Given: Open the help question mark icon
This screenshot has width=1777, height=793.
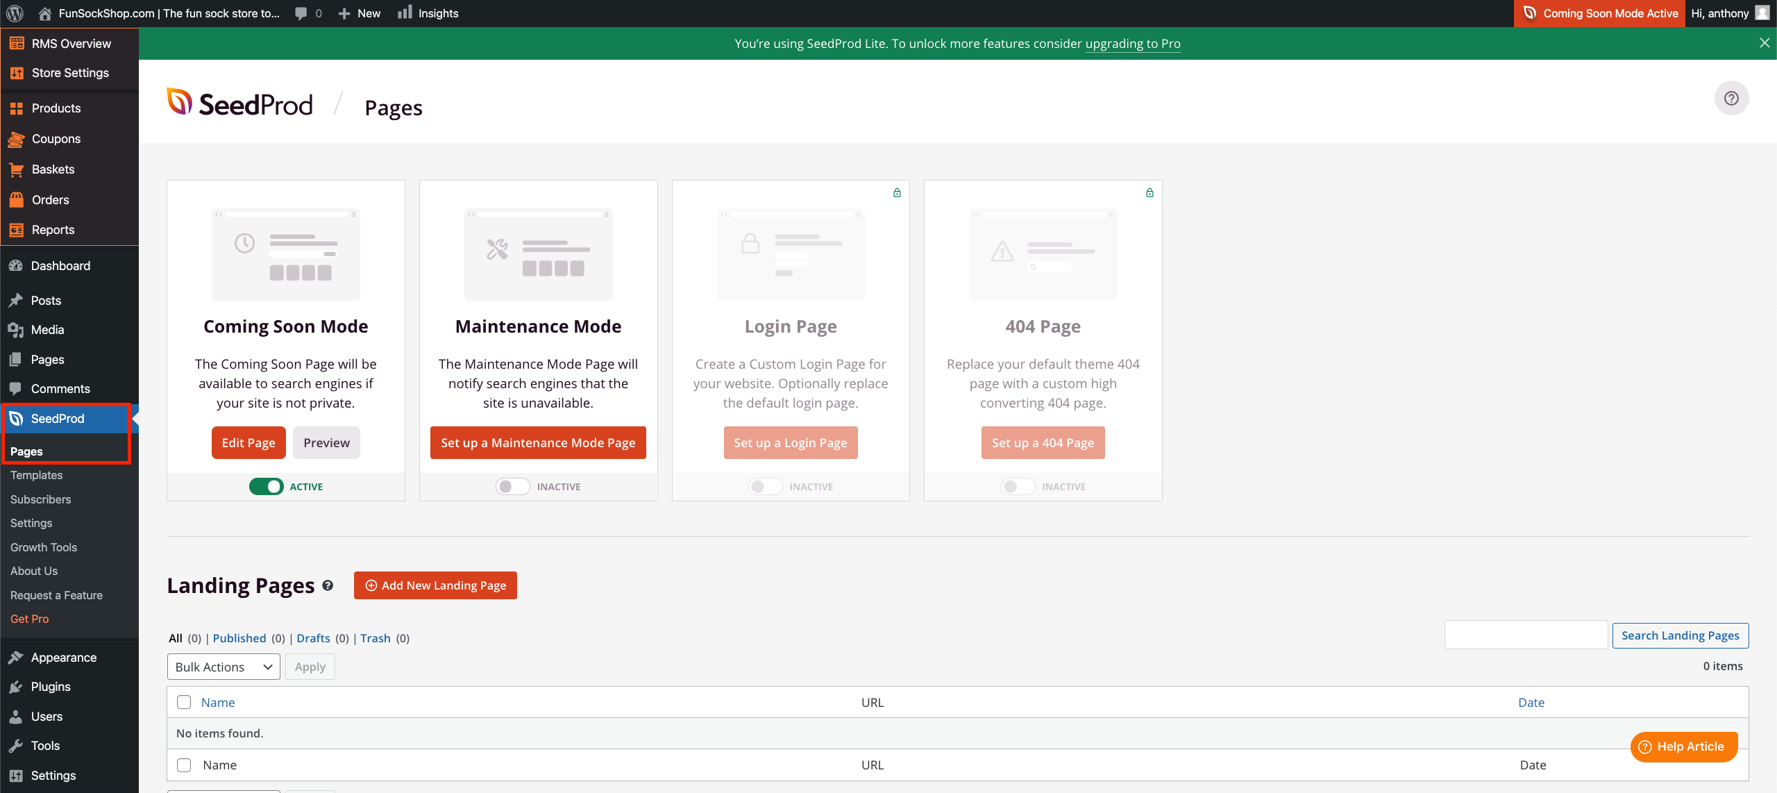Looking at the screenshot, I should pos(1731,98).
